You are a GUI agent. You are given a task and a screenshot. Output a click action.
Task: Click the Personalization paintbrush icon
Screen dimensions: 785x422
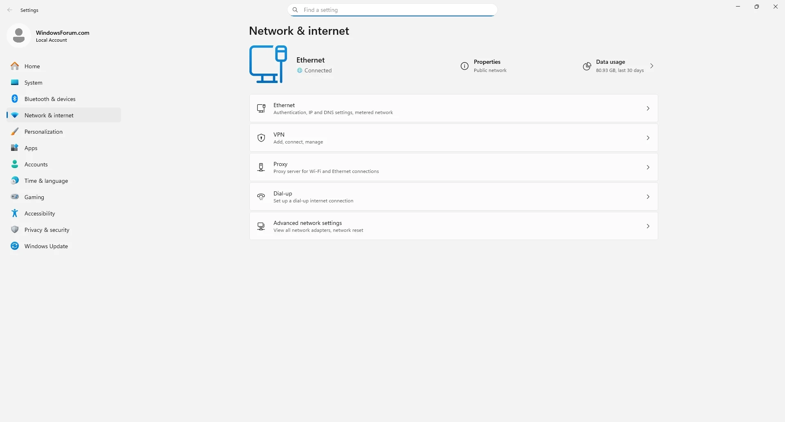[15, 131]
